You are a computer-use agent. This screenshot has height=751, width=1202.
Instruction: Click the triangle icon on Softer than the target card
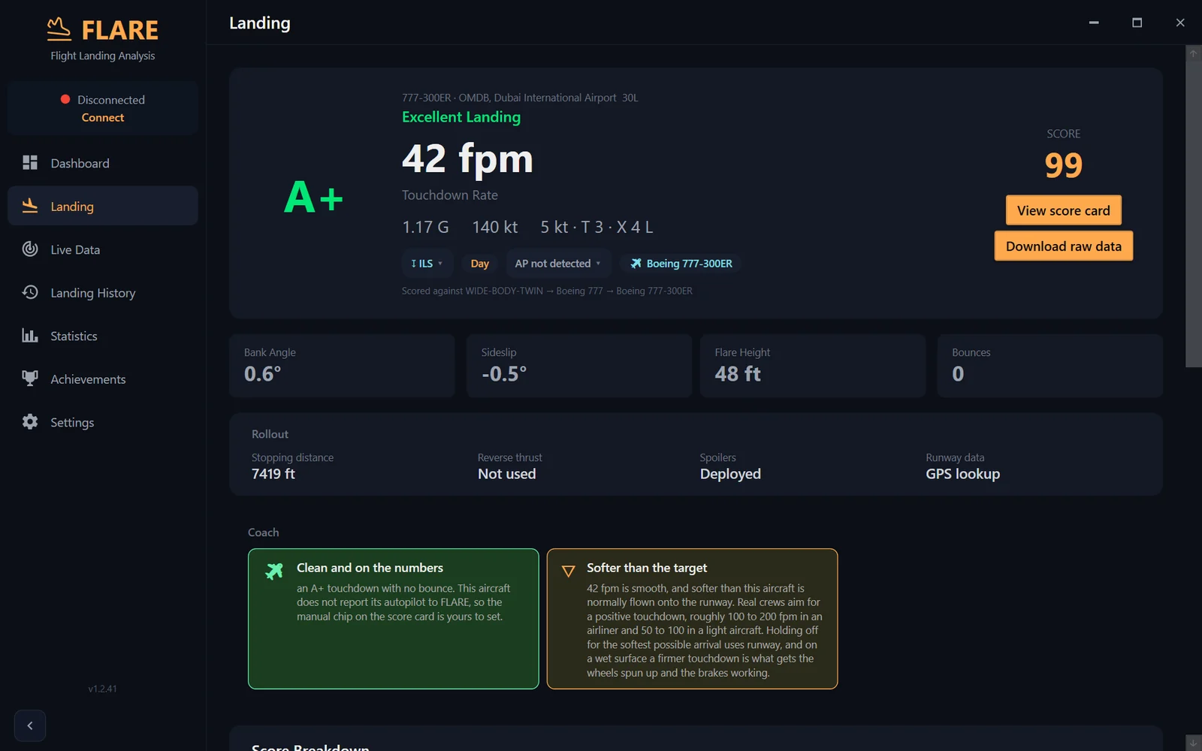click(569, 572)
